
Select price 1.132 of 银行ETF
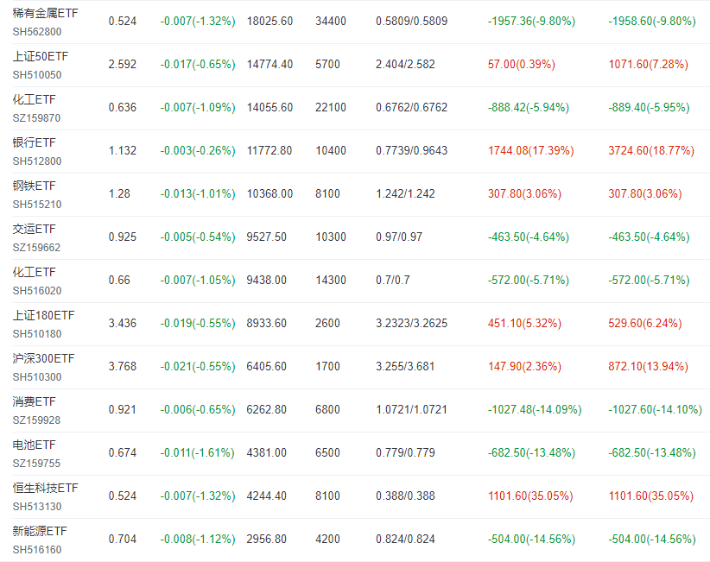tap(123, 151)
